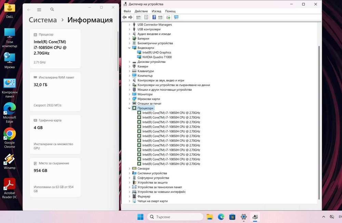Open the Помощ menu
The height and width of the screenshot is (223, 342).
(x=170, y=11)
